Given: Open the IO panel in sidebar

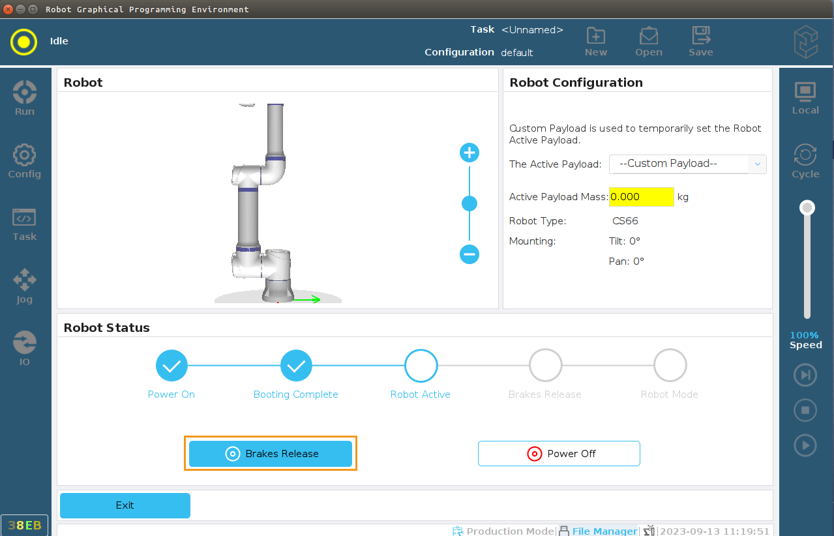Looking at the screenshot, I should pos(25,349).
